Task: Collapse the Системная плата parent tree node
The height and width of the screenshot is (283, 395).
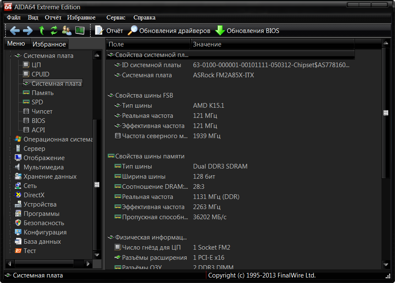Action: (x=10, y=56)
